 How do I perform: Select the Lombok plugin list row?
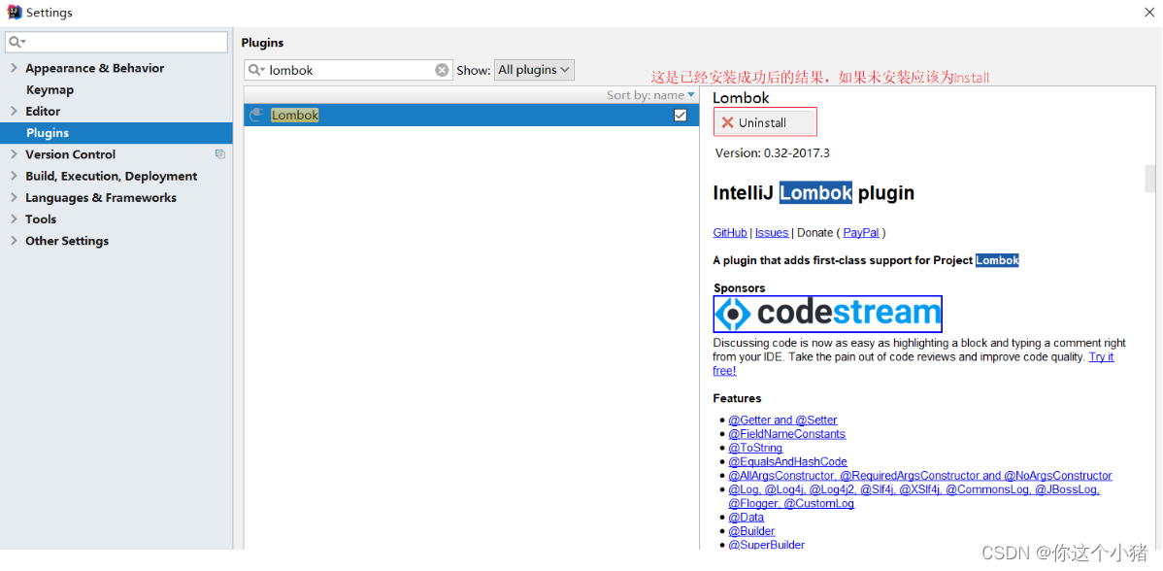471,115
